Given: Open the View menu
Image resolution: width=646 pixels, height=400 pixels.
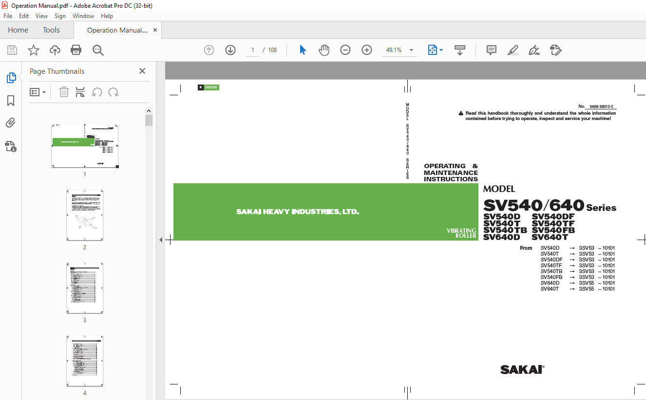Looking at the screenshot, I should [x=42, y=16].
